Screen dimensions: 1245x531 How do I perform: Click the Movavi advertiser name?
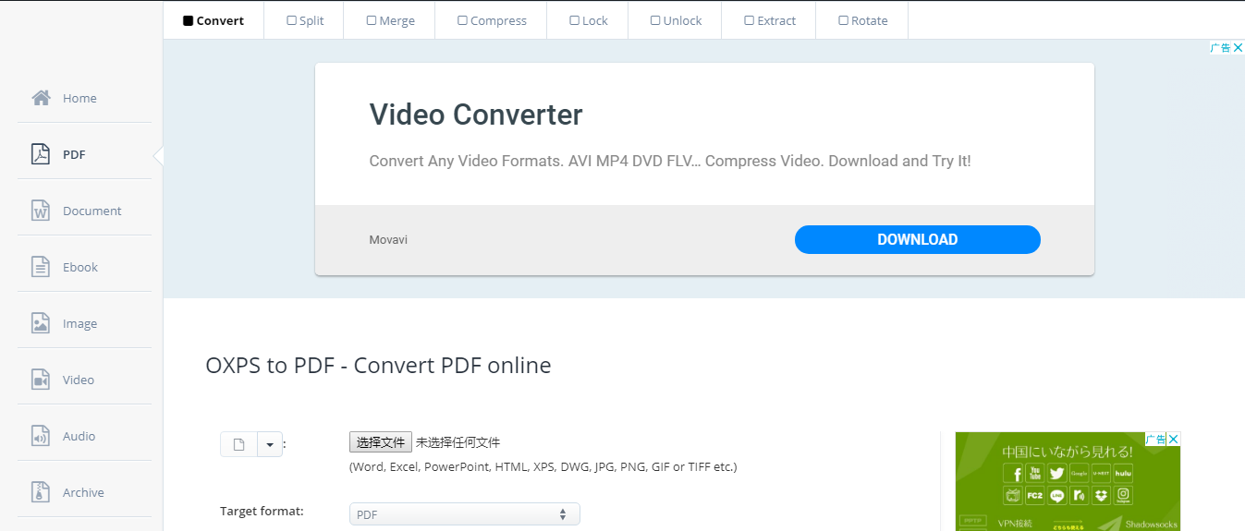pyautogui.click(x=388, y=240)
